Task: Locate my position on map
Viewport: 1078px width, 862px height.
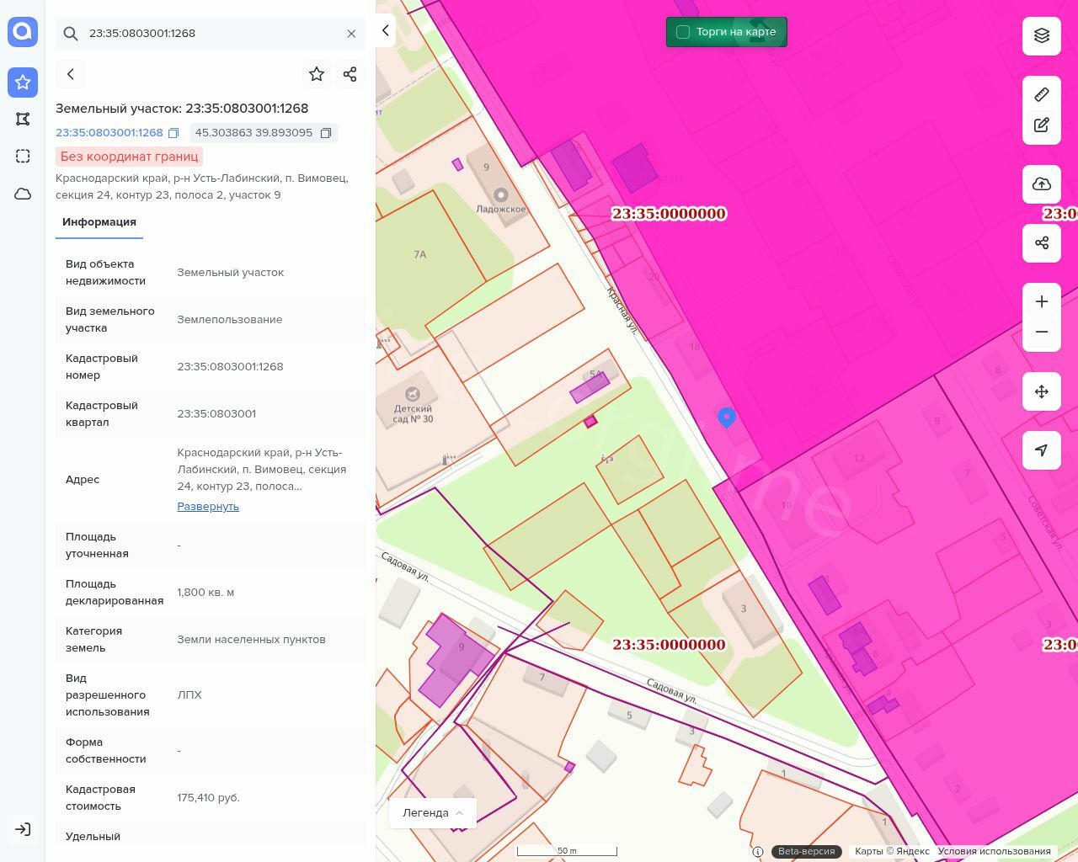Action: click(x=1042, y=450)
